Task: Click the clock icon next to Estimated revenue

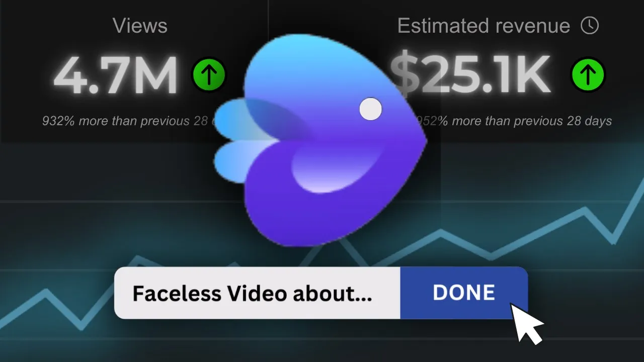Action: pyautogui.click(x=590, y=25)
